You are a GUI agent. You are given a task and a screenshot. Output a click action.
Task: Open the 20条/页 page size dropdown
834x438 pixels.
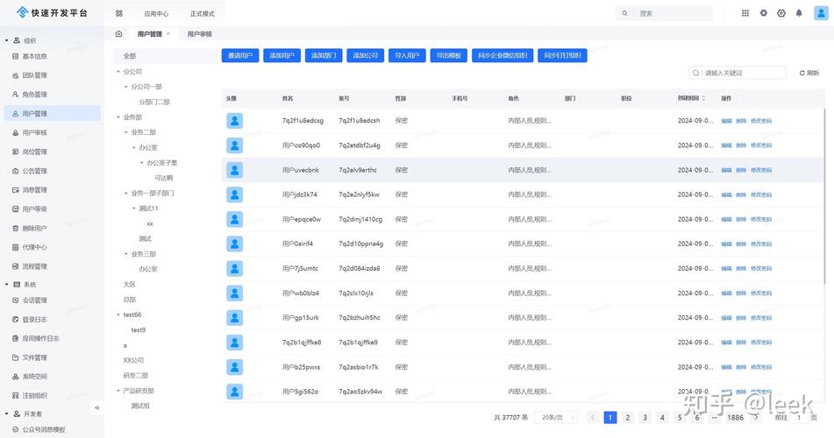point(556,418)
